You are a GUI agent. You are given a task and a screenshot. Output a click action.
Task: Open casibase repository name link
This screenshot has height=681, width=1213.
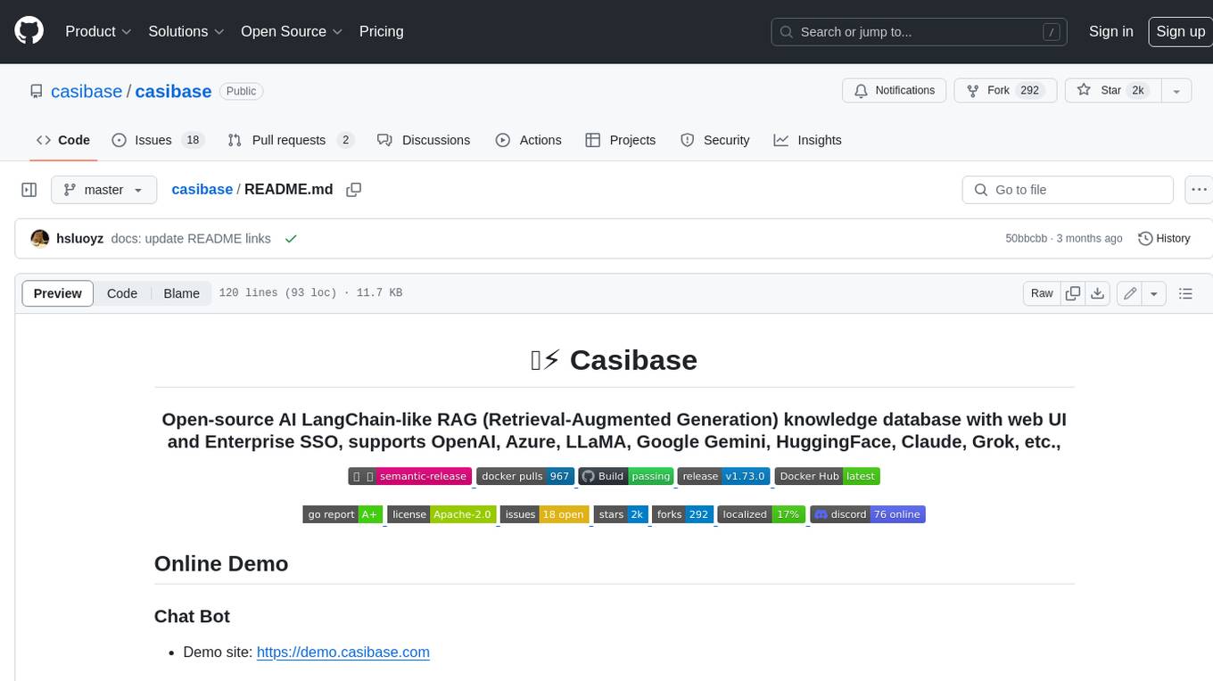click(173, 91)
